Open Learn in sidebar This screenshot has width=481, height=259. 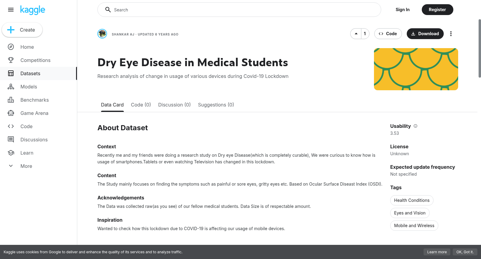(x=38, y=153)
